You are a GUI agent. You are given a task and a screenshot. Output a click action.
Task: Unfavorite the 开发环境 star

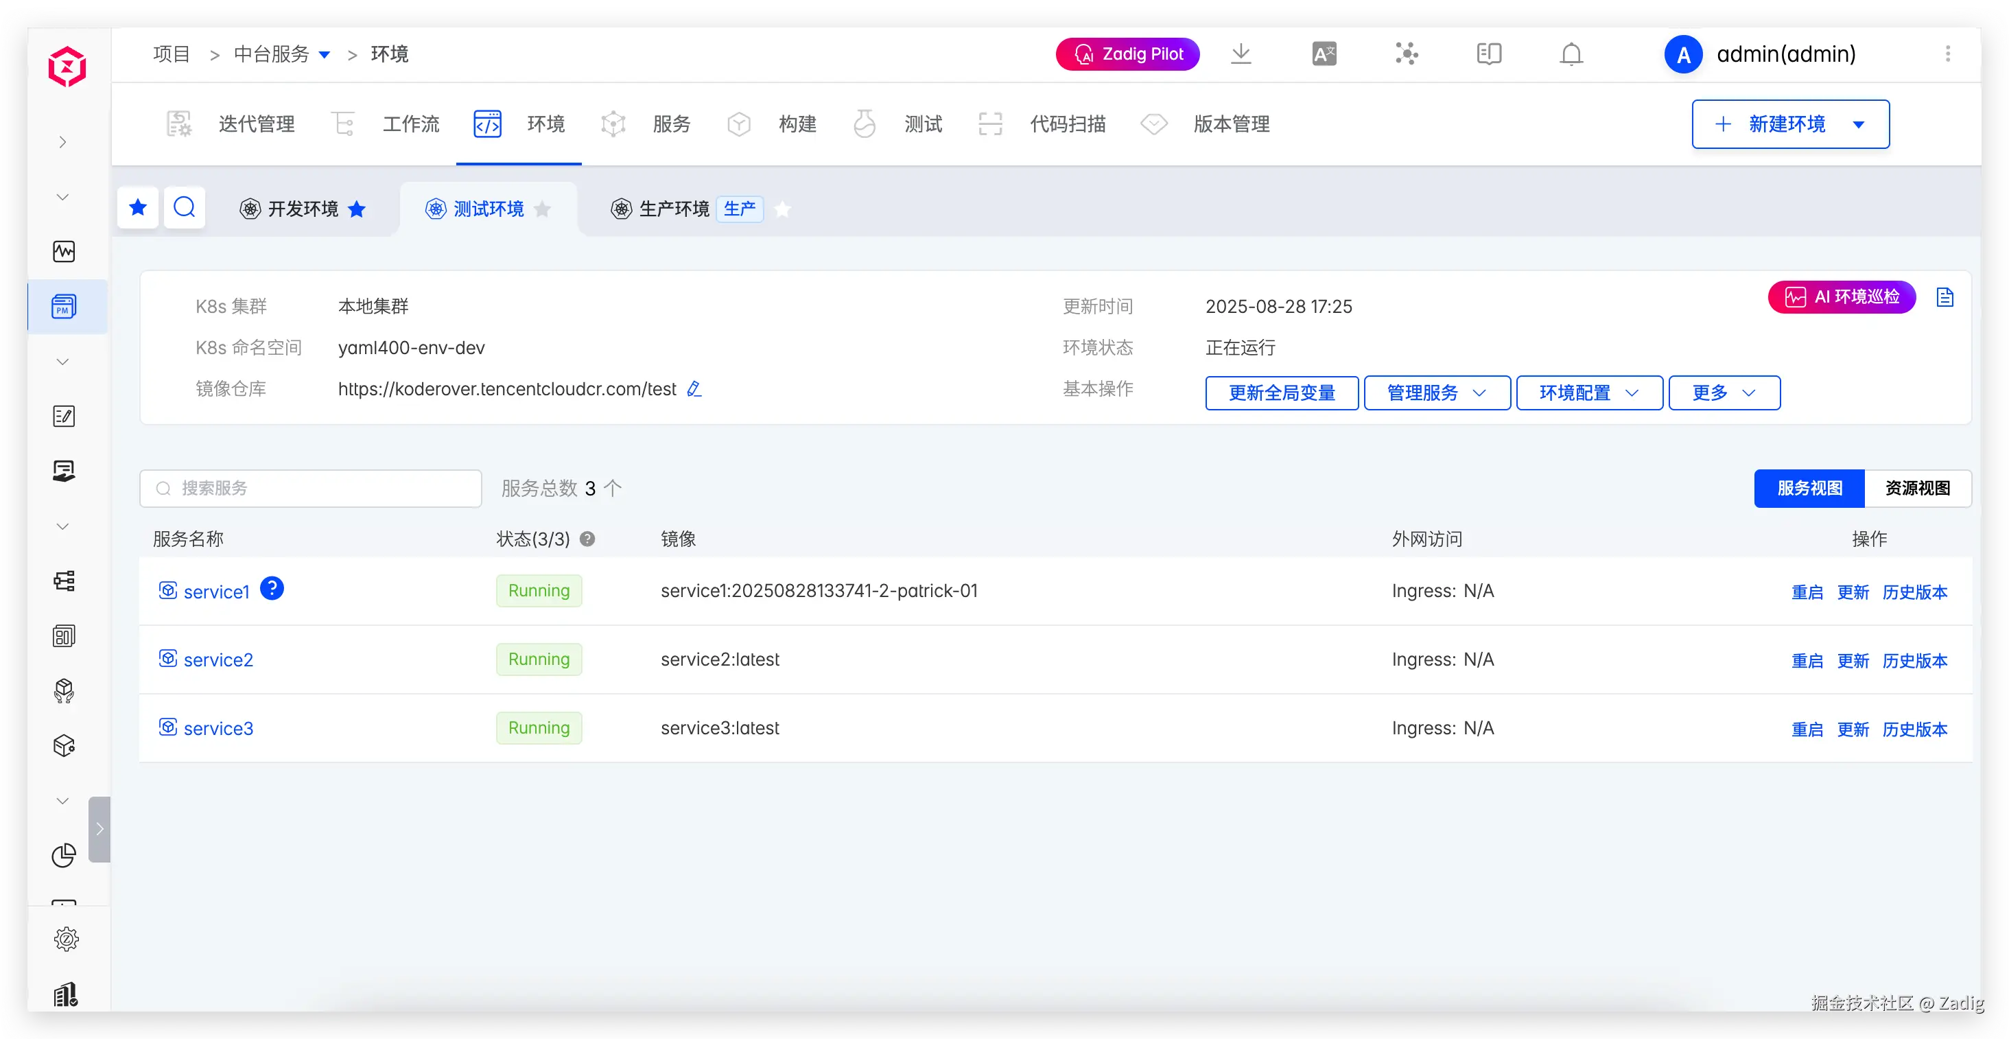[356, 209]
